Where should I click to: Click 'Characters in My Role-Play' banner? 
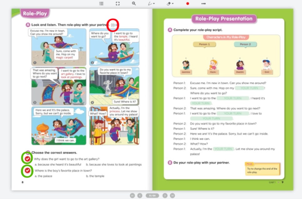[226, 37]
